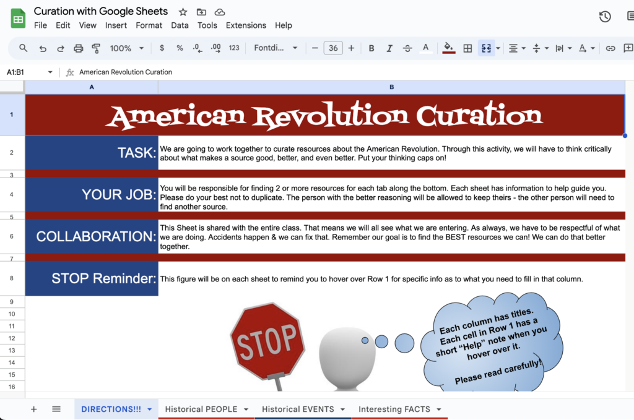Click the Insert comment icon

pyautogui.click(x=629, y=48)
